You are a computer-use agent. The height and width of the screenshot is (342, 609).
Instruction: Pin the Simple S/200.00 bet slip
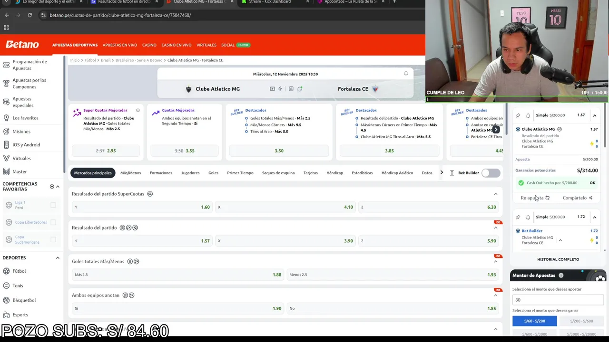(x=518, y=115)
